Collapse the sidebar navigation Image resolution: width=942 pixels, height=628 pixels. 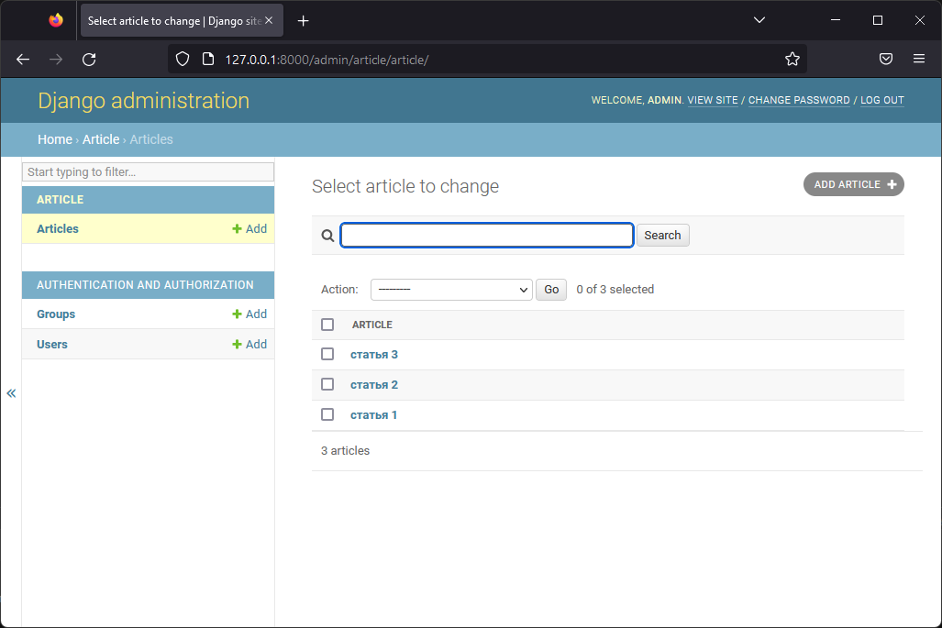tap(11, 393)
